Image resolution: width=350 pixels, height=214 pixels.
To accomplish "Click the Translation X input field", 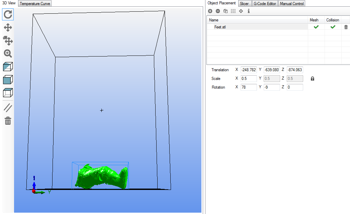I will (x=248, y=70).
